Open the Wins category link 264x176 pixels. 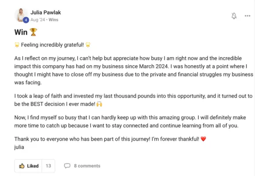coord(53,20)
